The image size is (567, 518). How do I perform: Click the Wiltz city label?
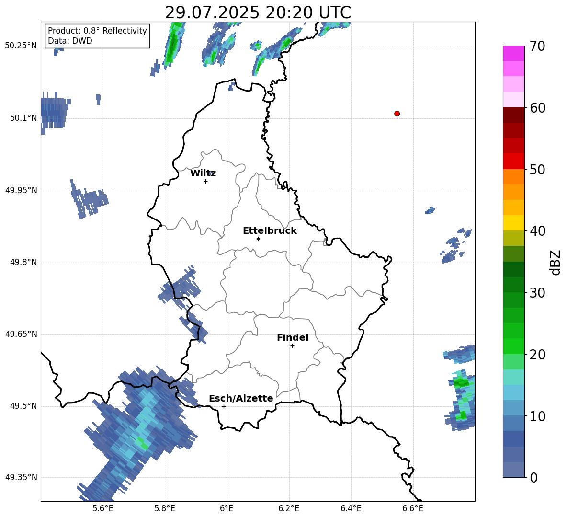(203, 173)
